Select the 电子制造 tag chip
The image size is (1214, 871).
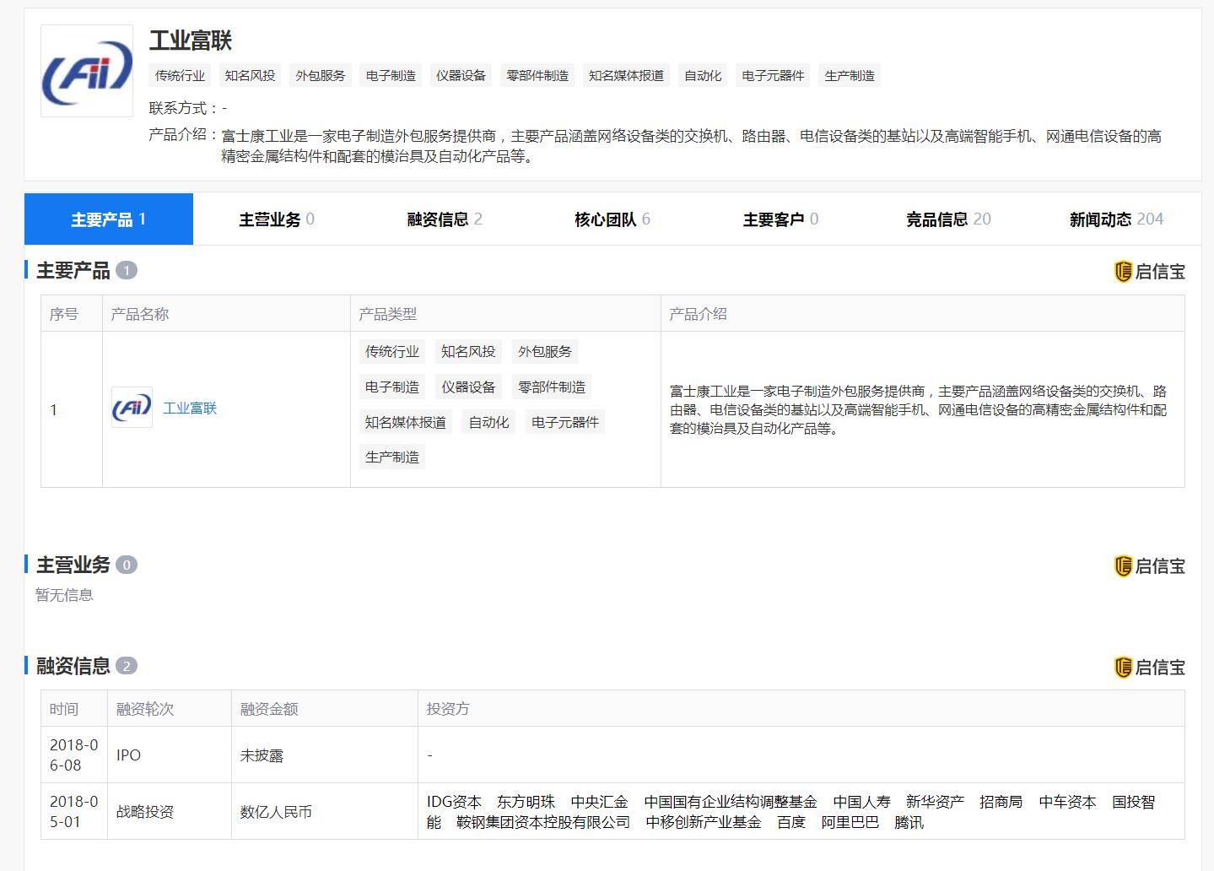391,75
